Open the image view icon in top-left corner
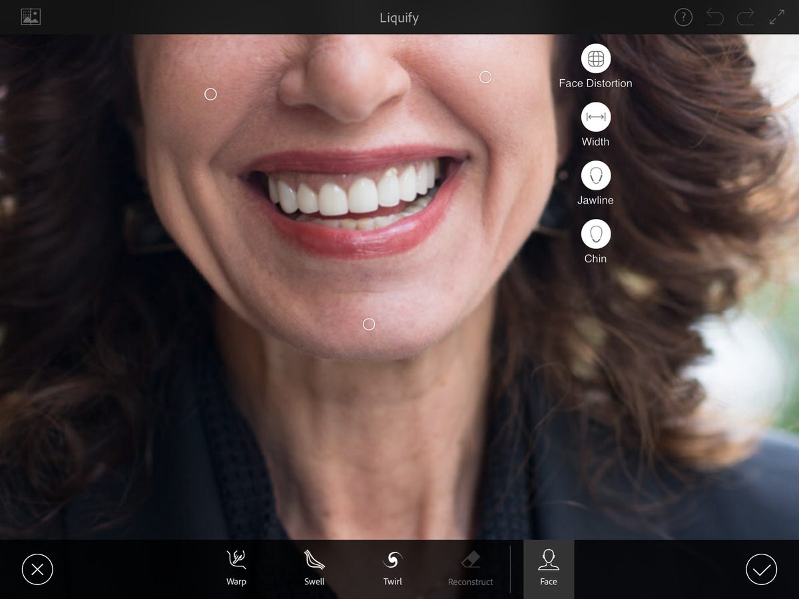This screenshot has width=799, height=599. [x=31, y=17]
